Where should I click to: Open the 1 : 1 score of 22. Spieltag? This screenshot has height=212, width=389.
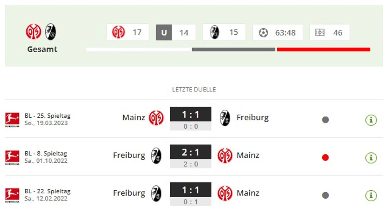point(191,190)
